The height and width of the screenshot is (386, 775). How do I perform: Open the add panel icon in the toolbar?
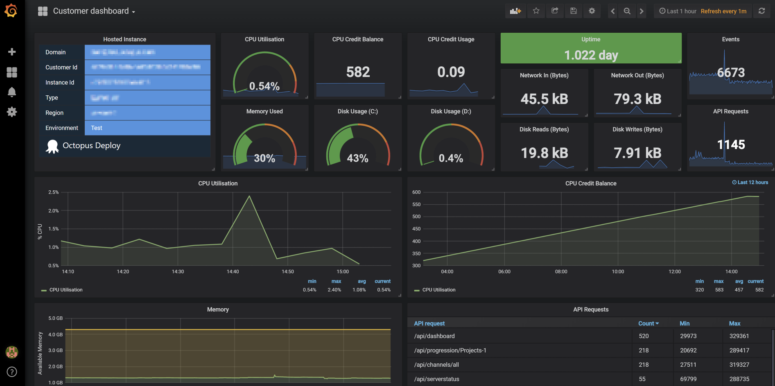click(x=515, y=11)
